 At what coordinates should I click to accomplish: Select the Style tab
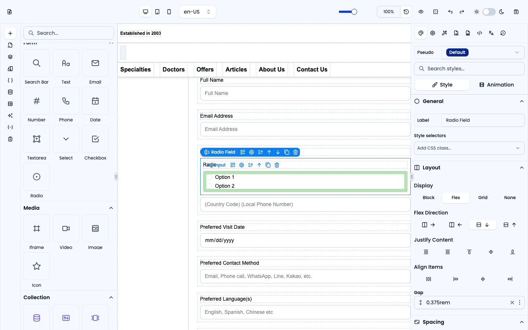[442, 85]
